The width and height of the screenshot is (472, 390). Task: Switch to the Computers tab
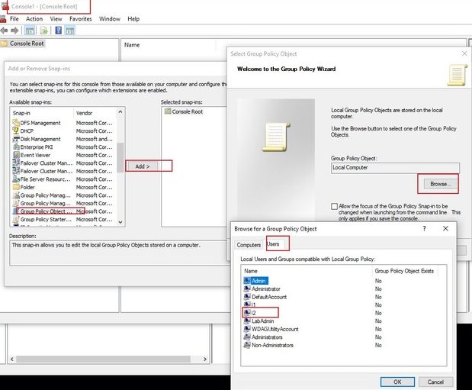(249, 245)
